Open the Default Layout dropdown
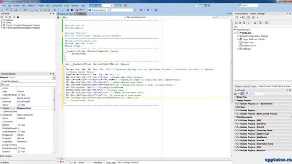292x164 pixels. pyautogui.click(x=111, y=5)
